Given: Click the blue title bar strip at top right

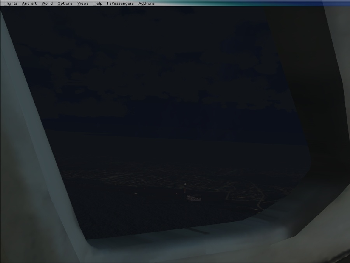Looking at the screenshot, I should 272,3.
